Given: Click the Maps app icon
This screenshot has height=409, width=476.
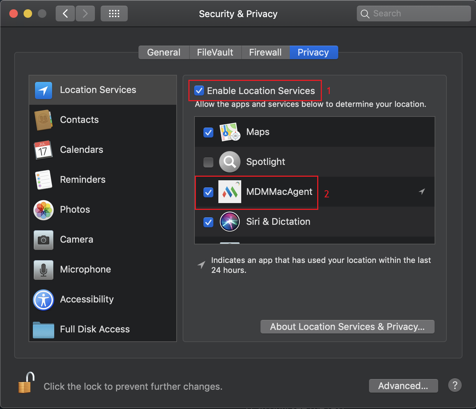Looking at the screenshot, I should [229, 132].
